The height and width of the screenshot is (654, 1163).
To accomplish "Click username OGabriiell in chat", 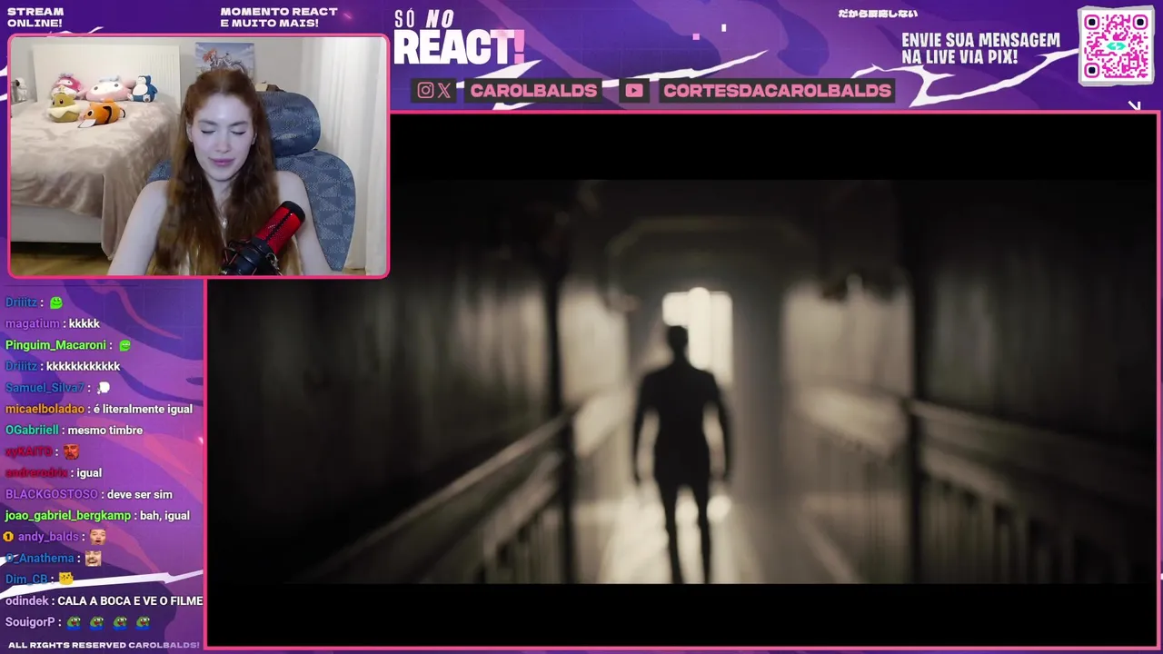I will pos(32,430).
